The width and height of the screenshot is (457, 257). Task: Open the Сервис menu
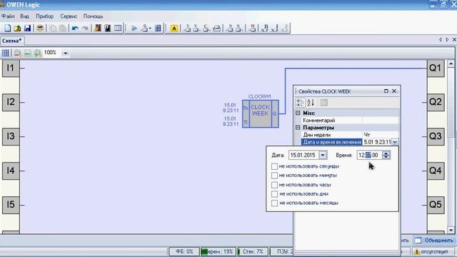coord(69,16)
